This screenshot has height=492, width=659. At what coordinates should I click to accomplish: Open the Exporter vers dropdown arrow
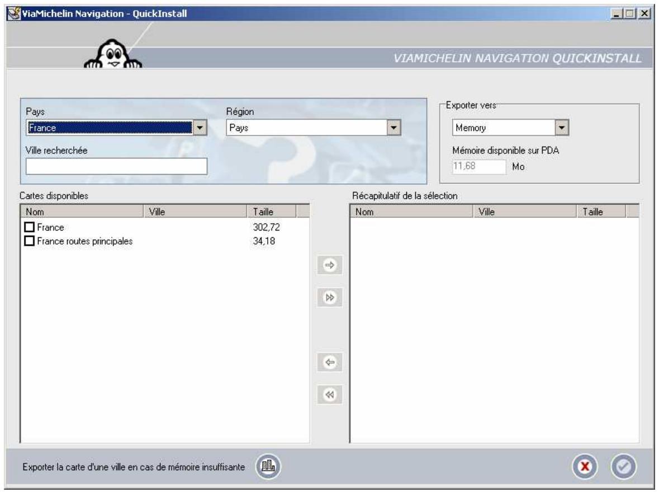pyautogui.click(x=562, y=128)
